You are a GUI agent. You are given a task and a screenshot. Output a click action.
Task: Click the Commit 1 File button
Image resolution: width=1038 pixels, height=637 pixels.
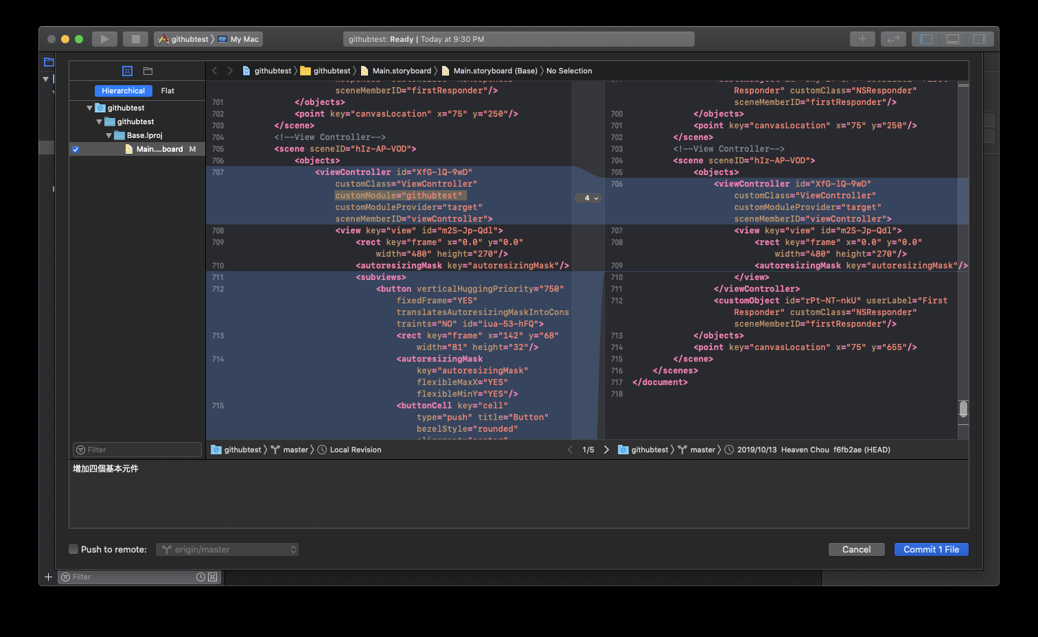pyautogui.click(x=931, y=549)
